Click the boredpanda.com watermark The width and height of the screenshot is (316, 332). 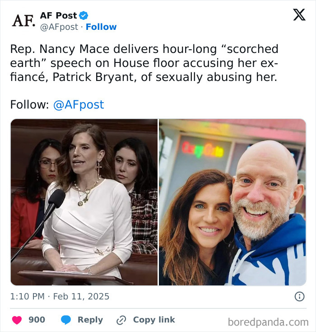point(268,322)
